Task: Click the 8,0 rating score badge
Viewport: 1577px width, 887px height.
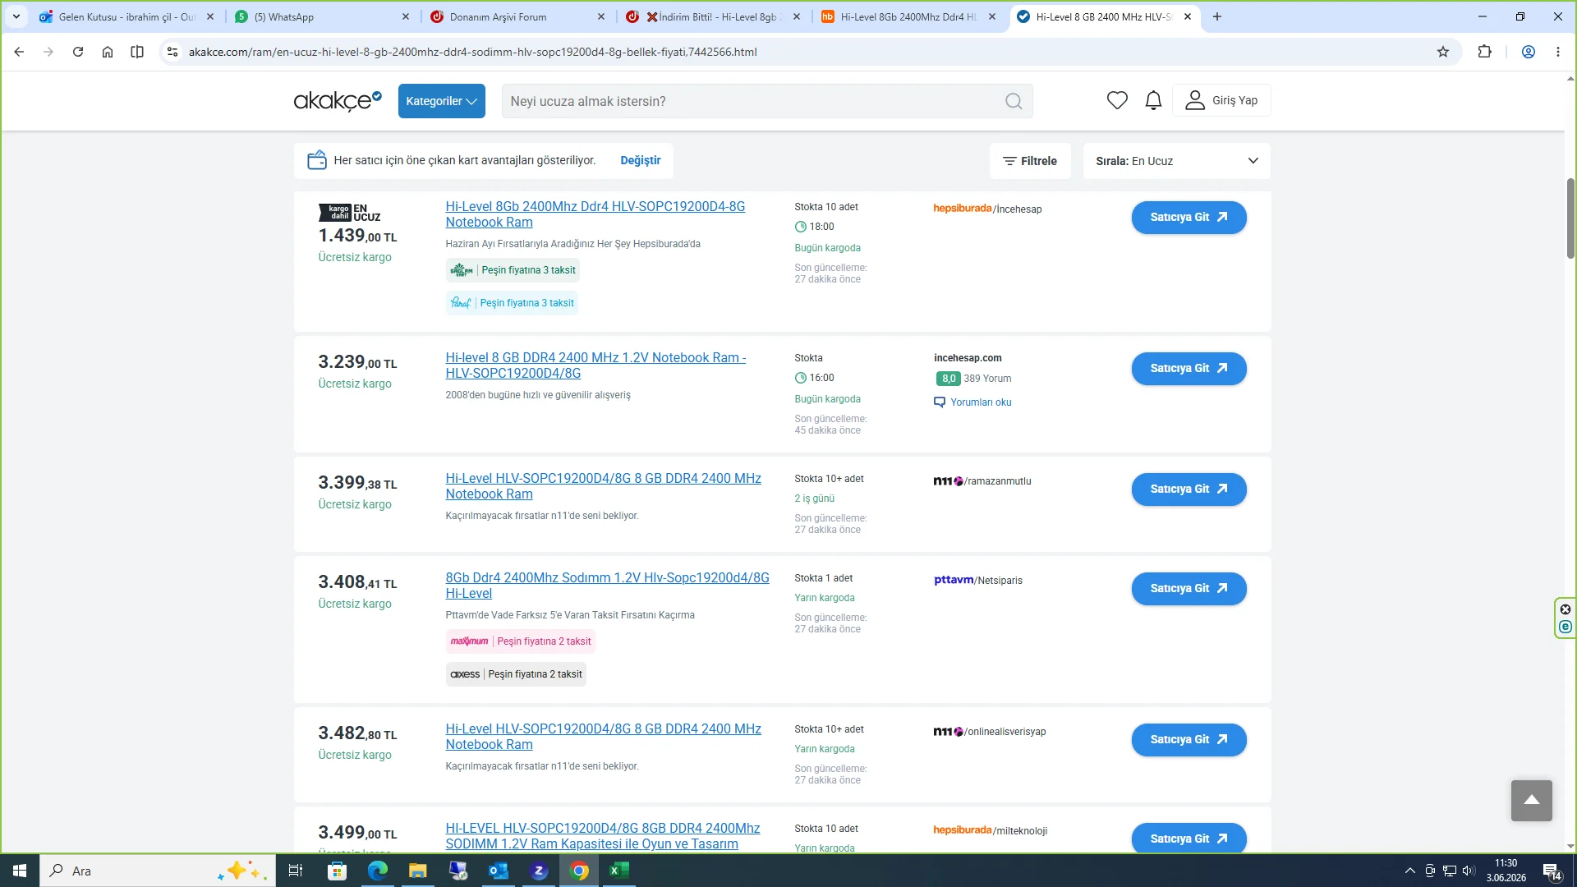Action: [948, 379]
